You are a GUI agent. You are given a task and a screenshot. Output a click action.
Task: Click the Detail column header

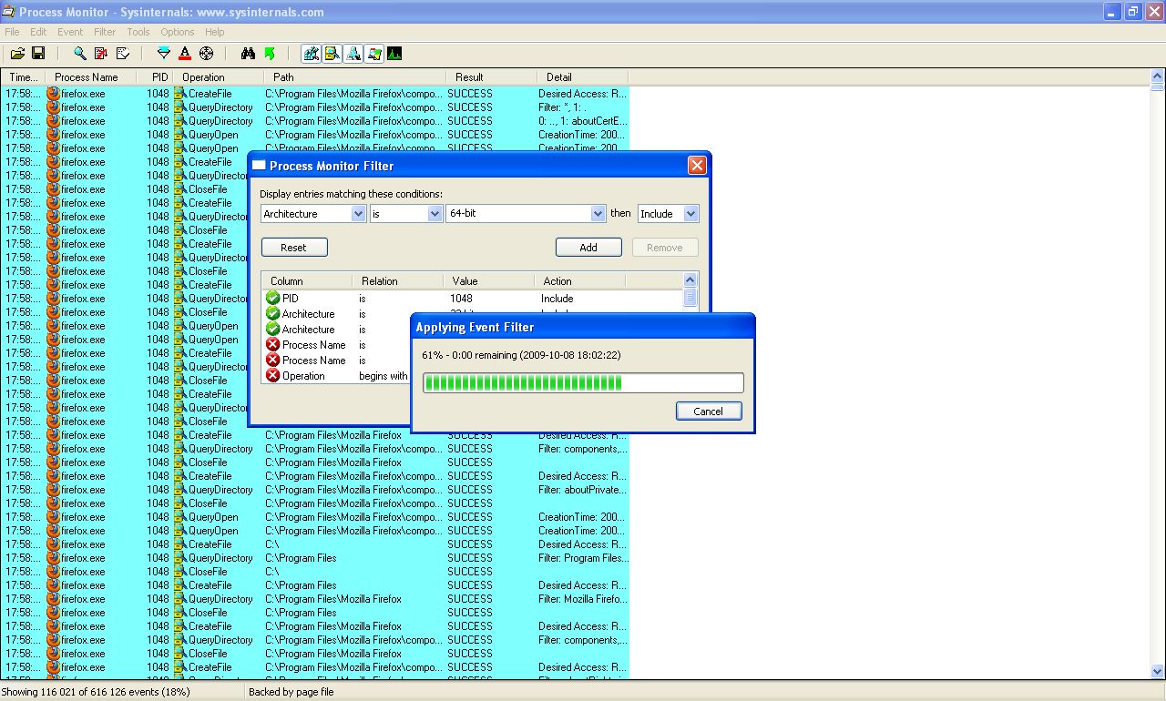[x=583, y=77]
